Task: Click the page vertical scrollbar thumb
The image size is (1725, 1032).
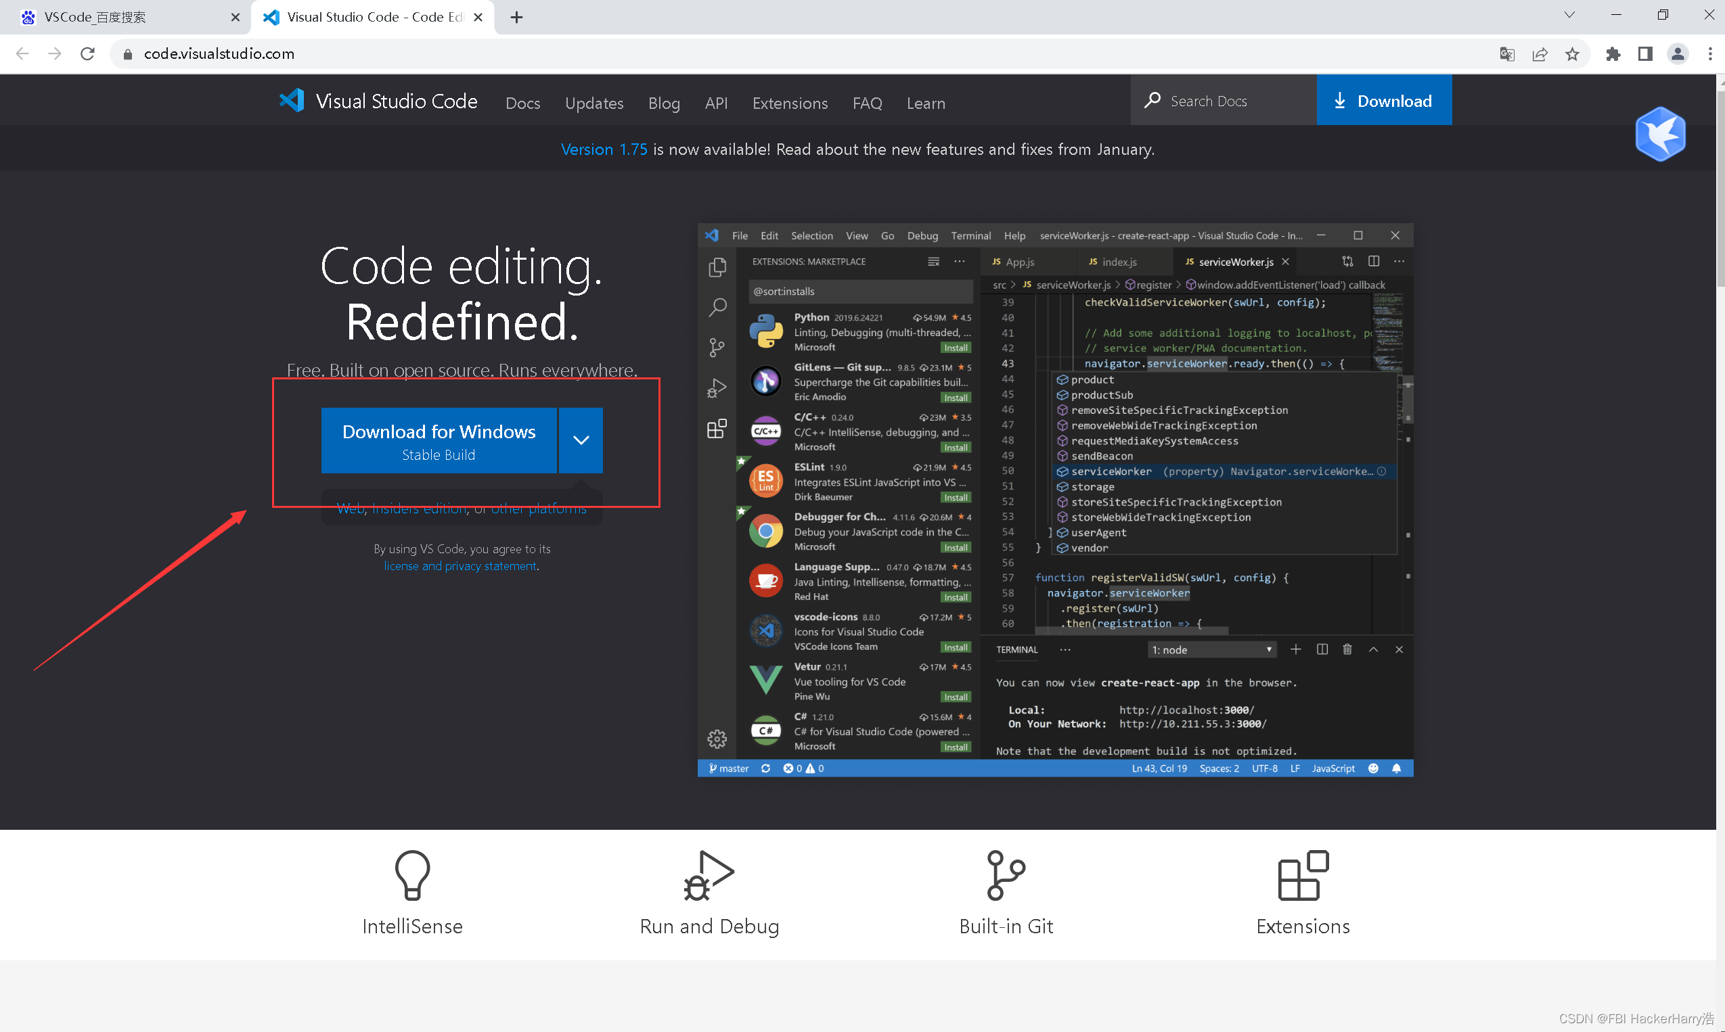Action: click(x=1720, y=188)
